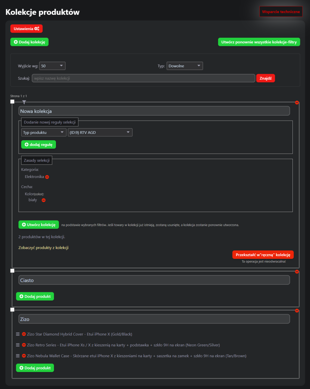Click drag handle of Zizo Retro Series product

18,345
